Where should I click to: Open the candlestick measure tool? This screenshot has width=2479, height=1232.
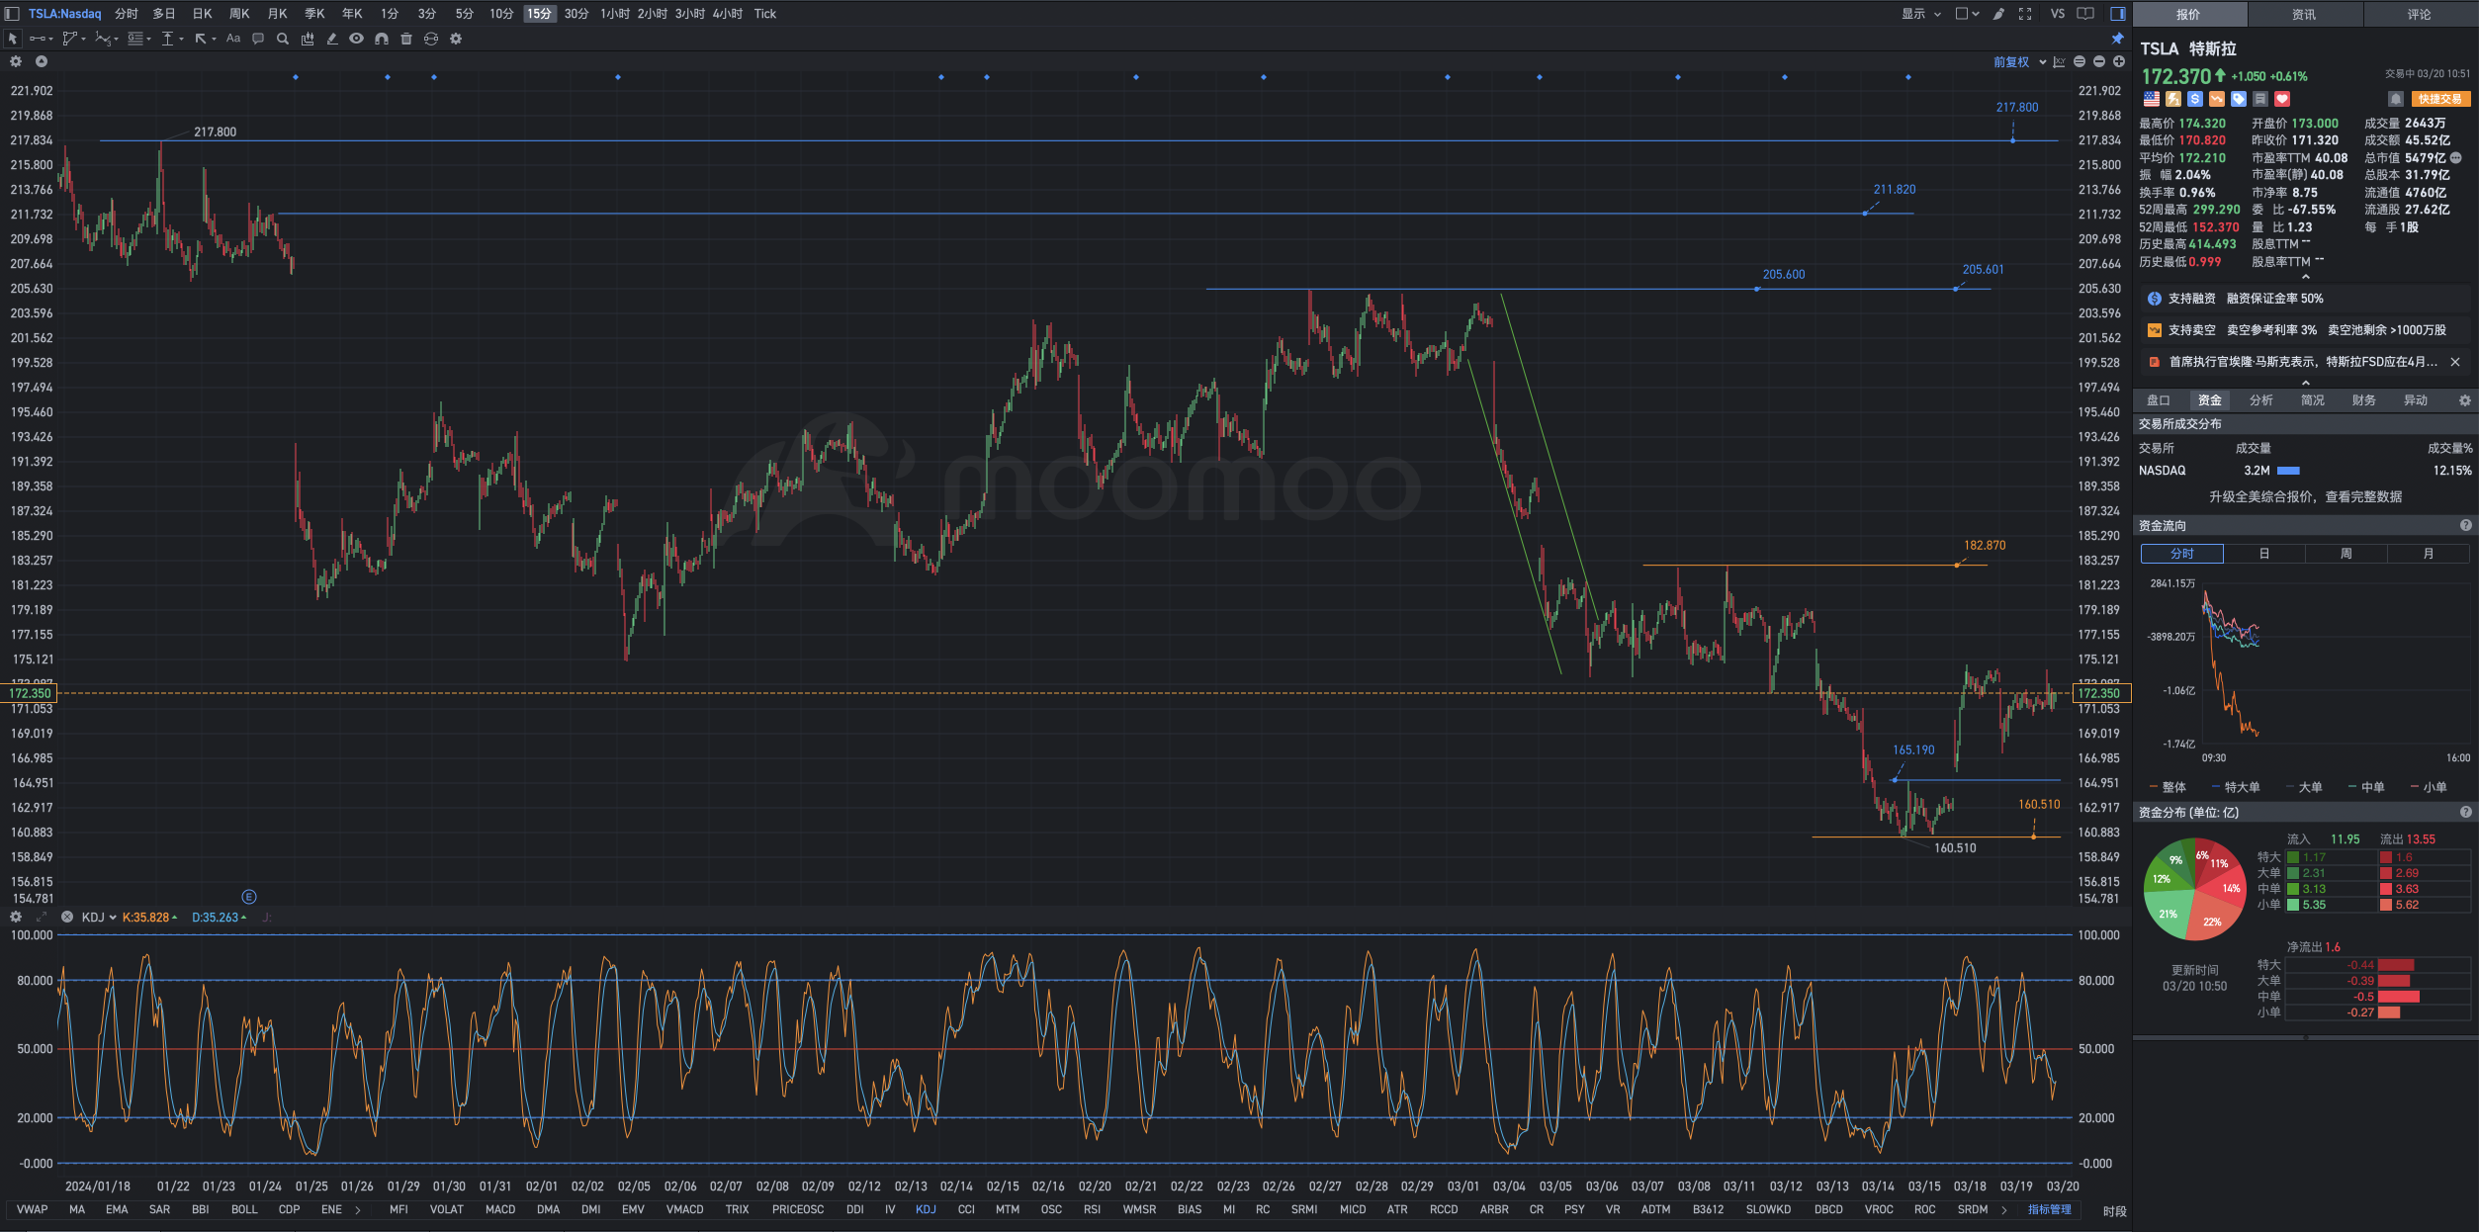point(308,39)
